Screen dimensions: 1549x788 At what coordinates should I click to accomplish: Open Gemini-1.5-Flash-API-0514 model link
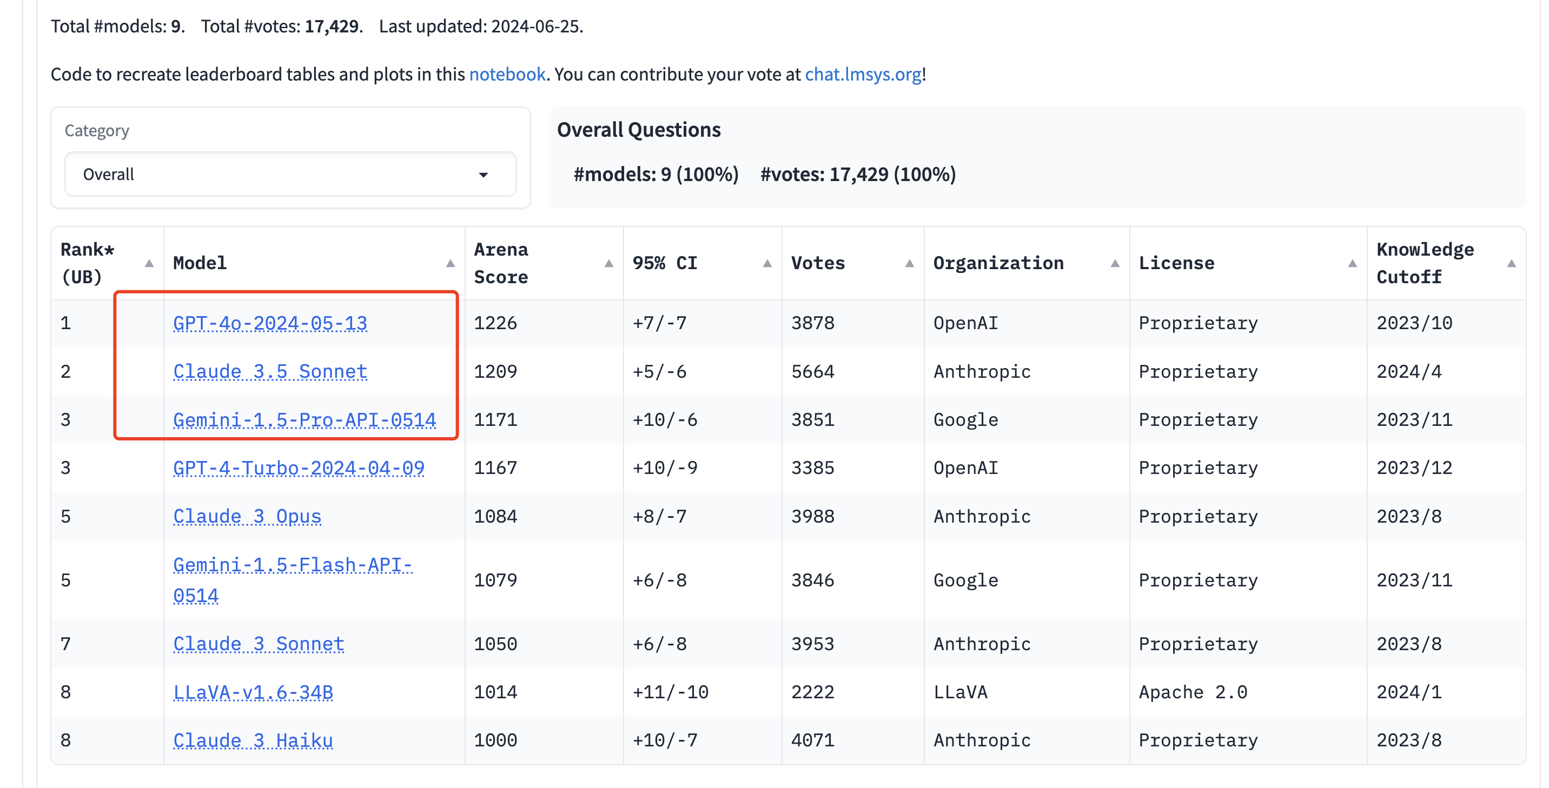pos(293,580)
